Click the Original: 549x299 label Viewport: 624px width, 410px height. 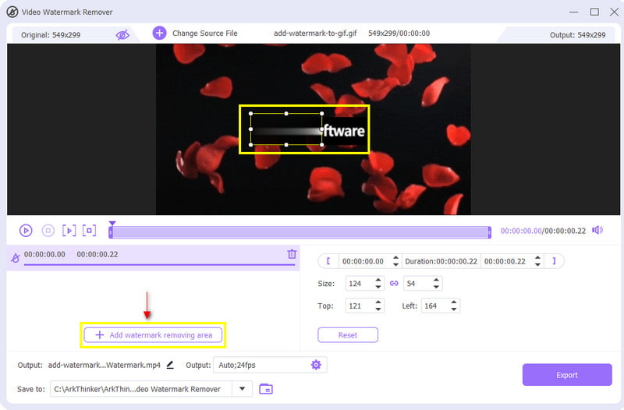coord(51,35)
